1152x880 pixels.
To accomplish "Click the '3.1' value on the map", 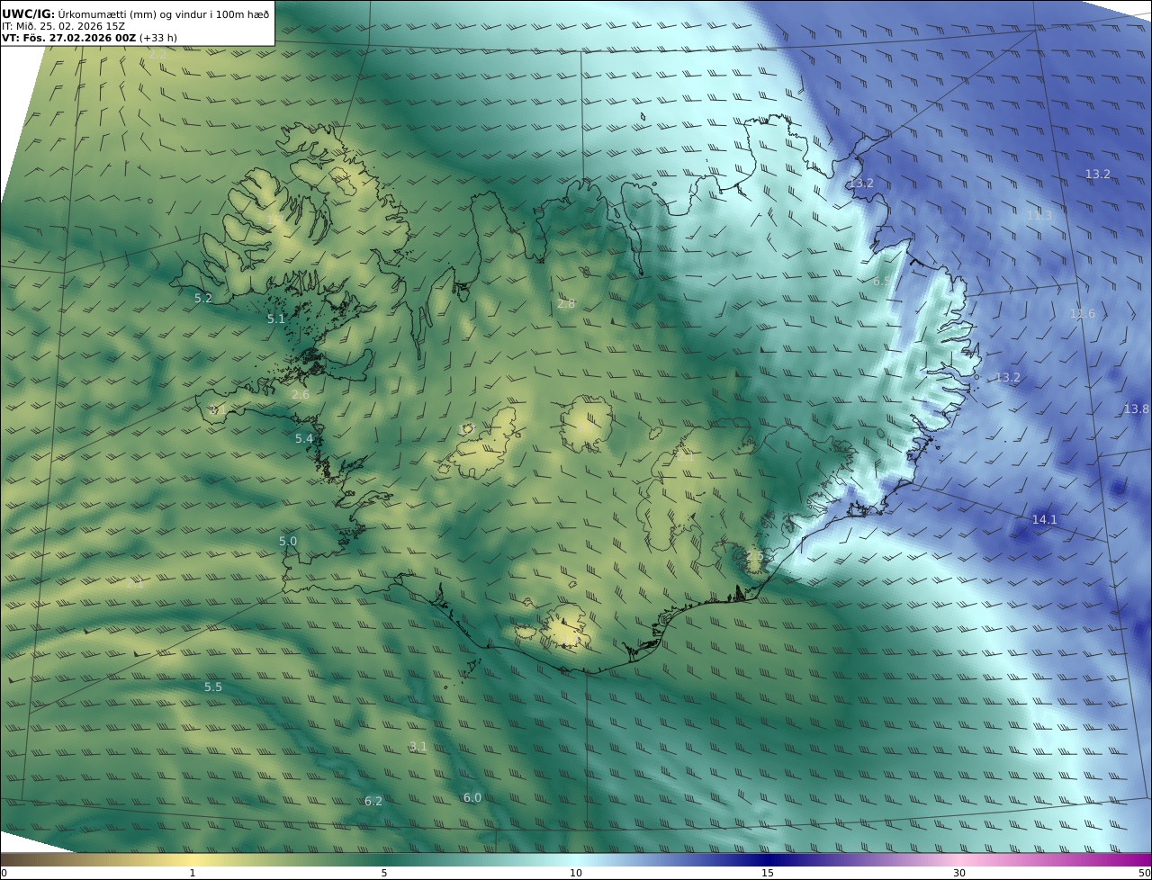I will 418,746.
